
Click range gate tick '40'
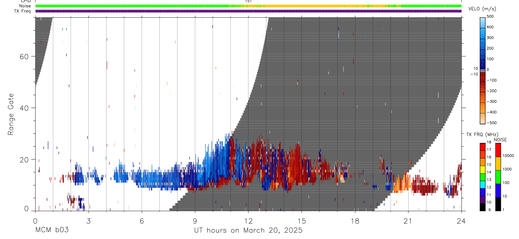click(x=25, y=108)
